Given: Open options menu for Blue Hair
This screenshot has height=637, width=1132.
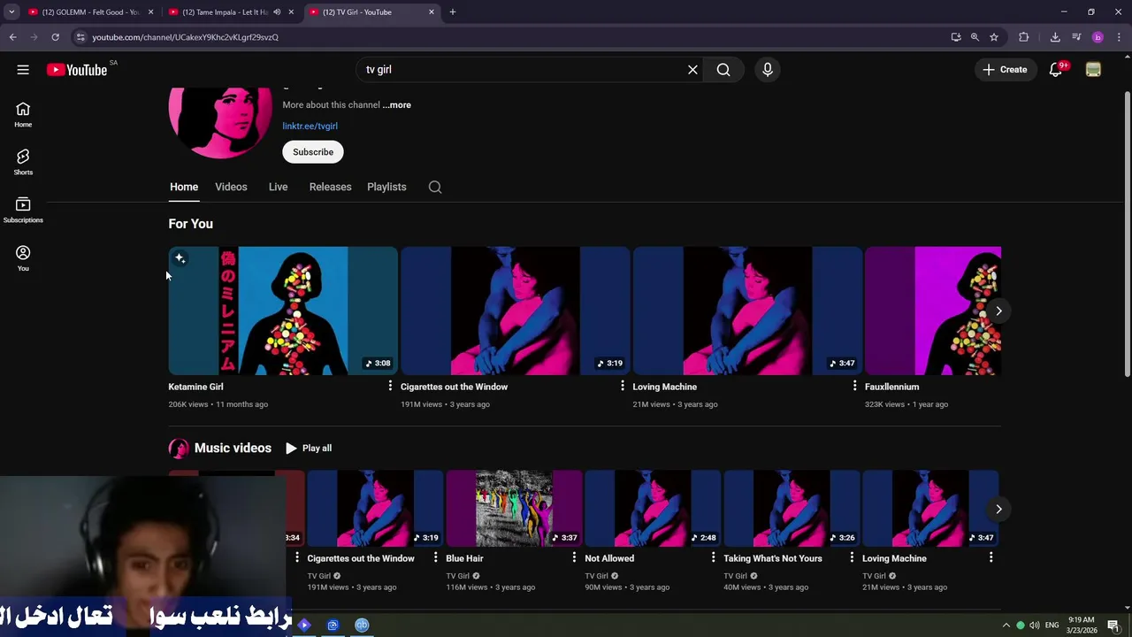Looking at the screenshot, I should coord(574,558).
